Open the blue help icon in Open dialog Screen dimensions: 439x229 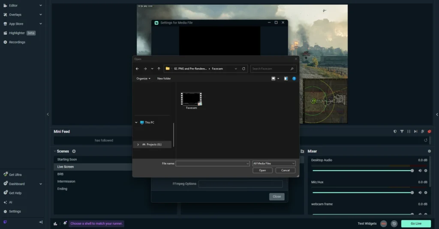[x=294, y=78]
